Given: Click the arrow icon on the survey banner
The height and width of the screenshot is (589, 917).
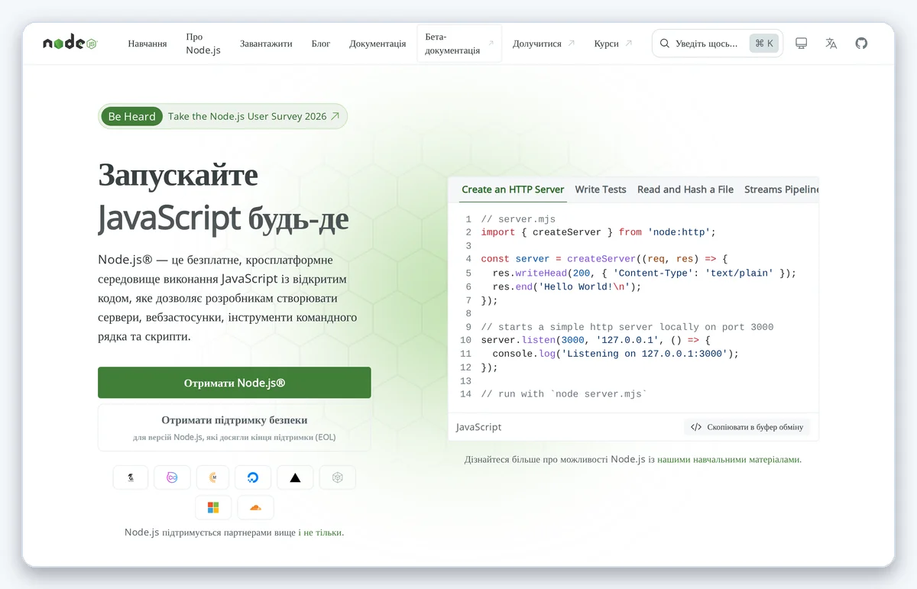Looking at the screenshot, I should pos(335,117).
